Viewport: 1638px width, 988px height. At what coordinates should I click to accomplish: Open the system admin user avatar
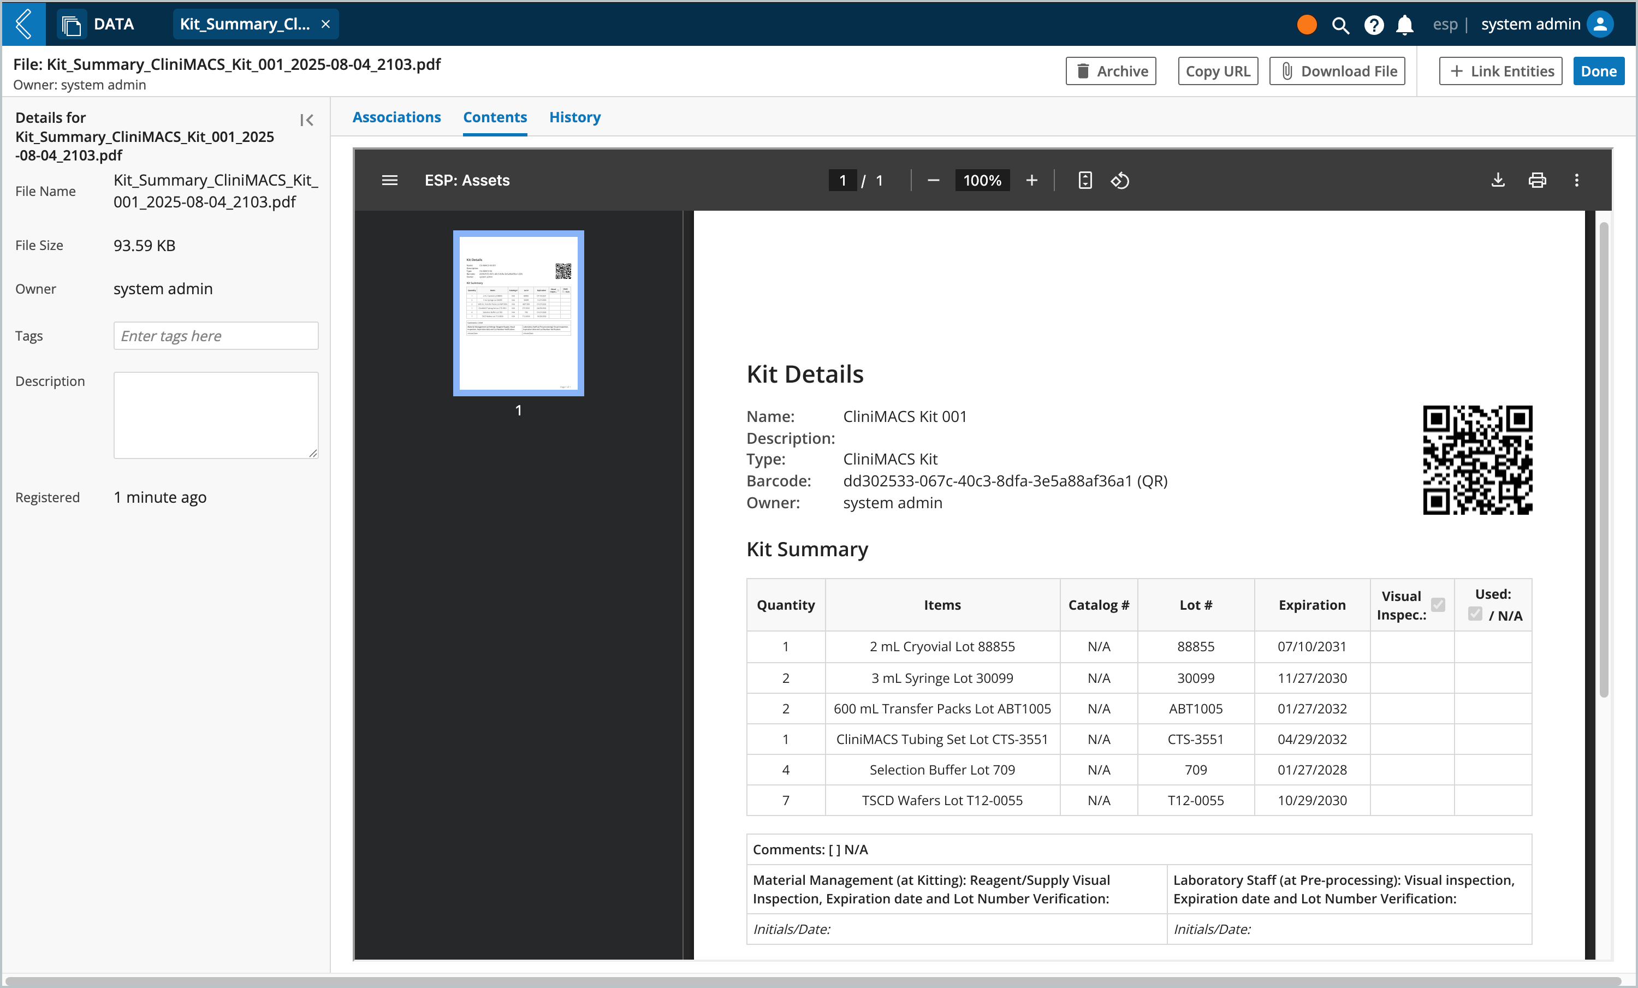click(x=1601, y=25)
